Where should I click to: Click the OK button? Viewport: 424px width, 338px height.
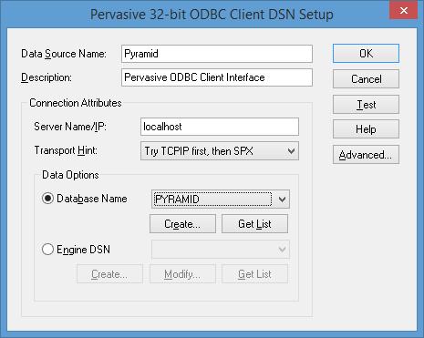[366, 54]
